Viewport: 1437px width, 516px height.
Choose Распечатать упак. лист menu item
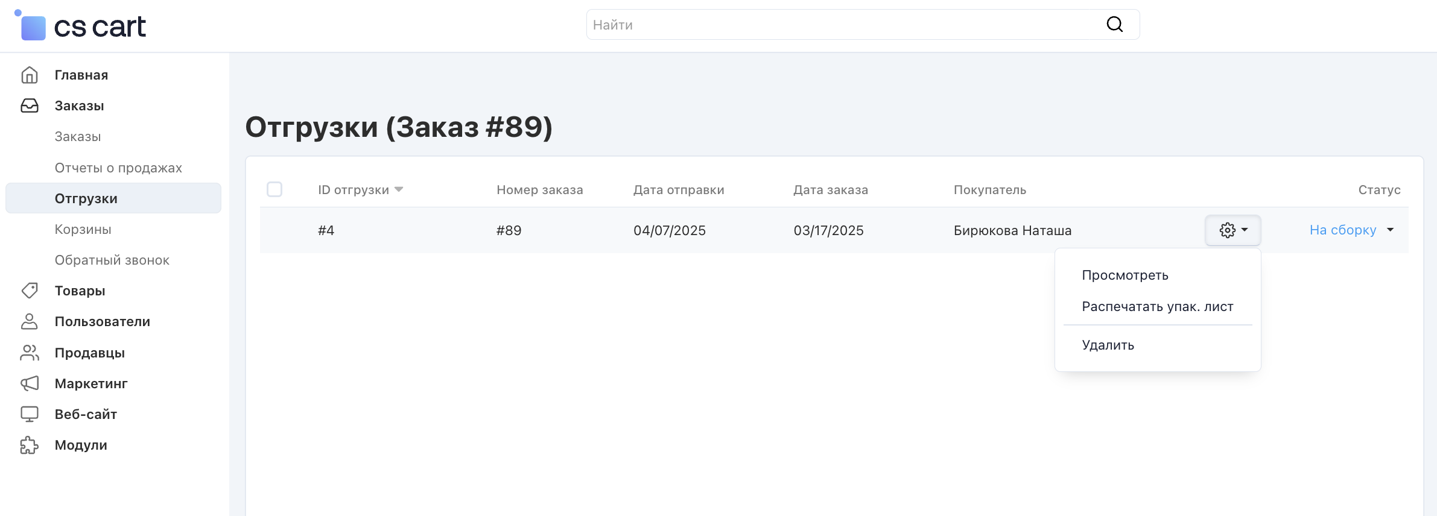click(x=1157, y=307)
